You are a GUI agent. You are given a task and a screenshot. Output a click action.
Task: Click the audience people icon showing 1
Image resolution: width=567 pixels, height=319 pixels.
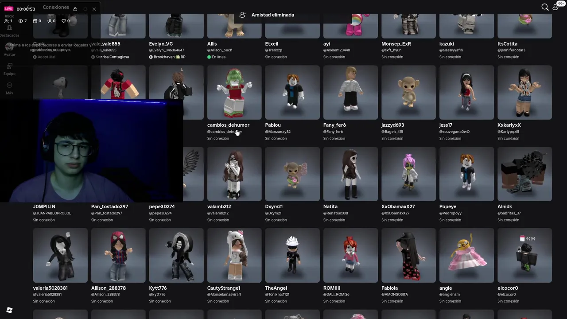click(x=6, y=21)
